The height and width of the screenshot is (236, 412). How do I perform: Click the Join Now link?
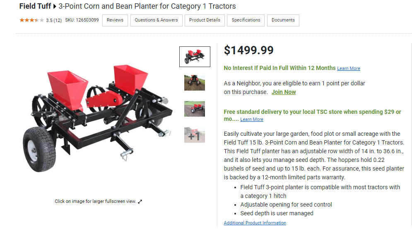(x=284, y=92)
